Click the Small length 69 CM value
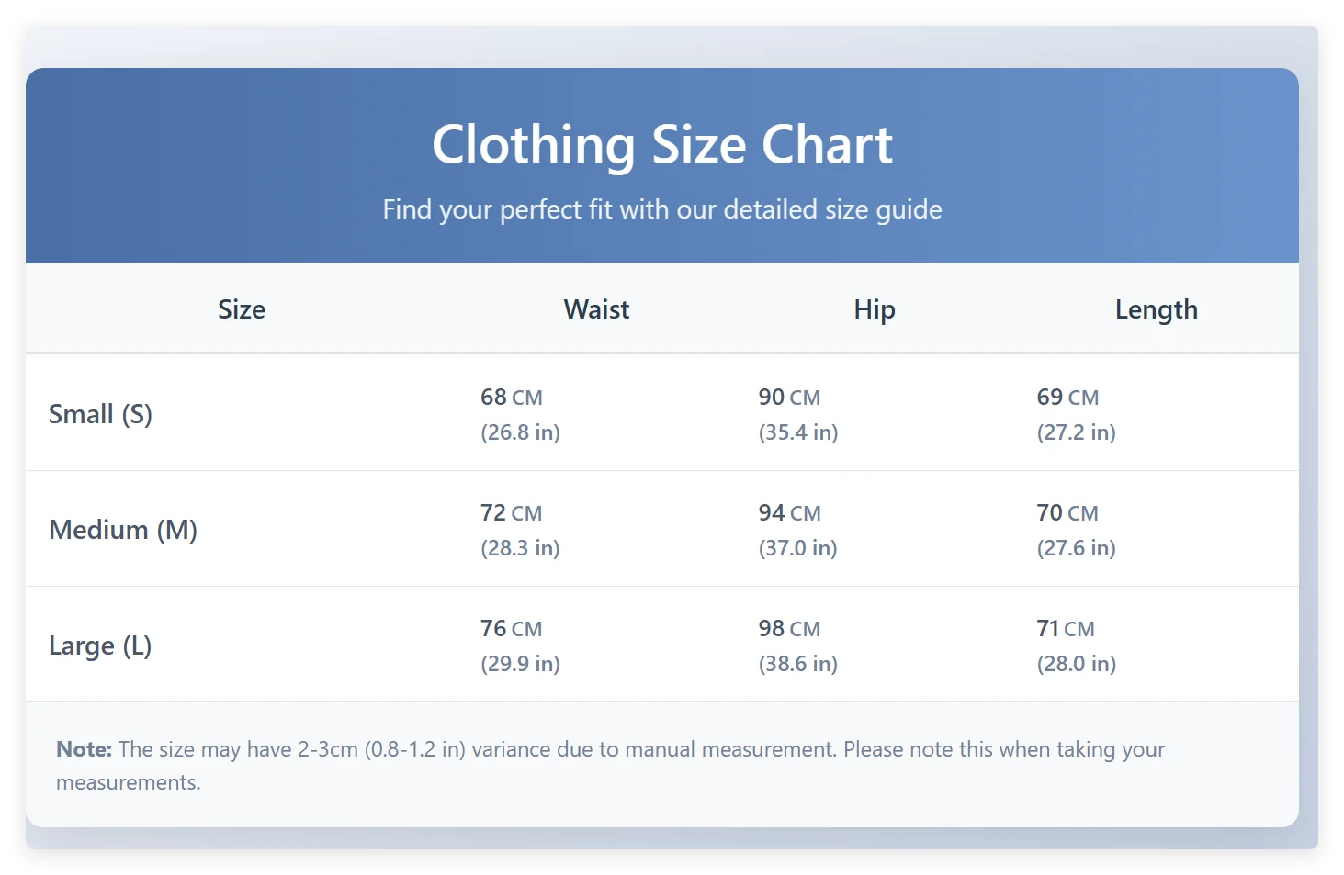Viewport: 1344px width, 875px height. click(1067, 398)
